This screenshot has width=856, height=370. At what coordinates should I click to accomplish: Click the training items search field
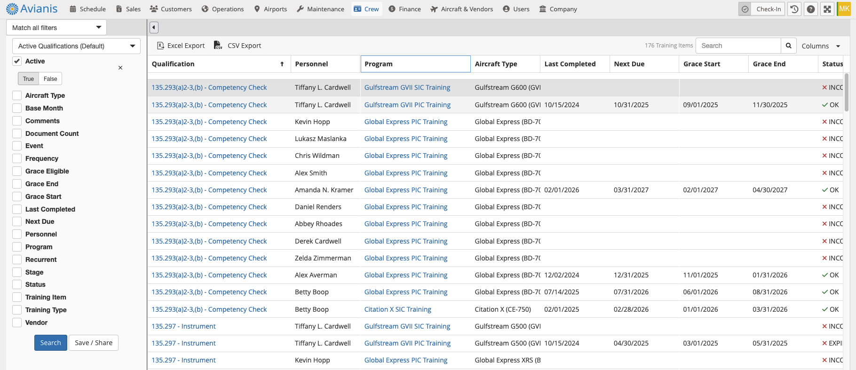click(738, 46)
